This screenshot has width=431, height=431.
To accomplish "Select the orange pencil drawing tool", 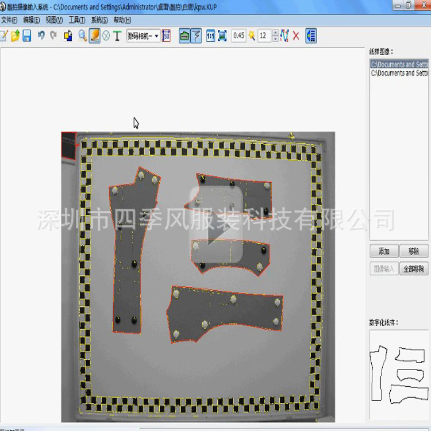I will click(x=95, y=36).
